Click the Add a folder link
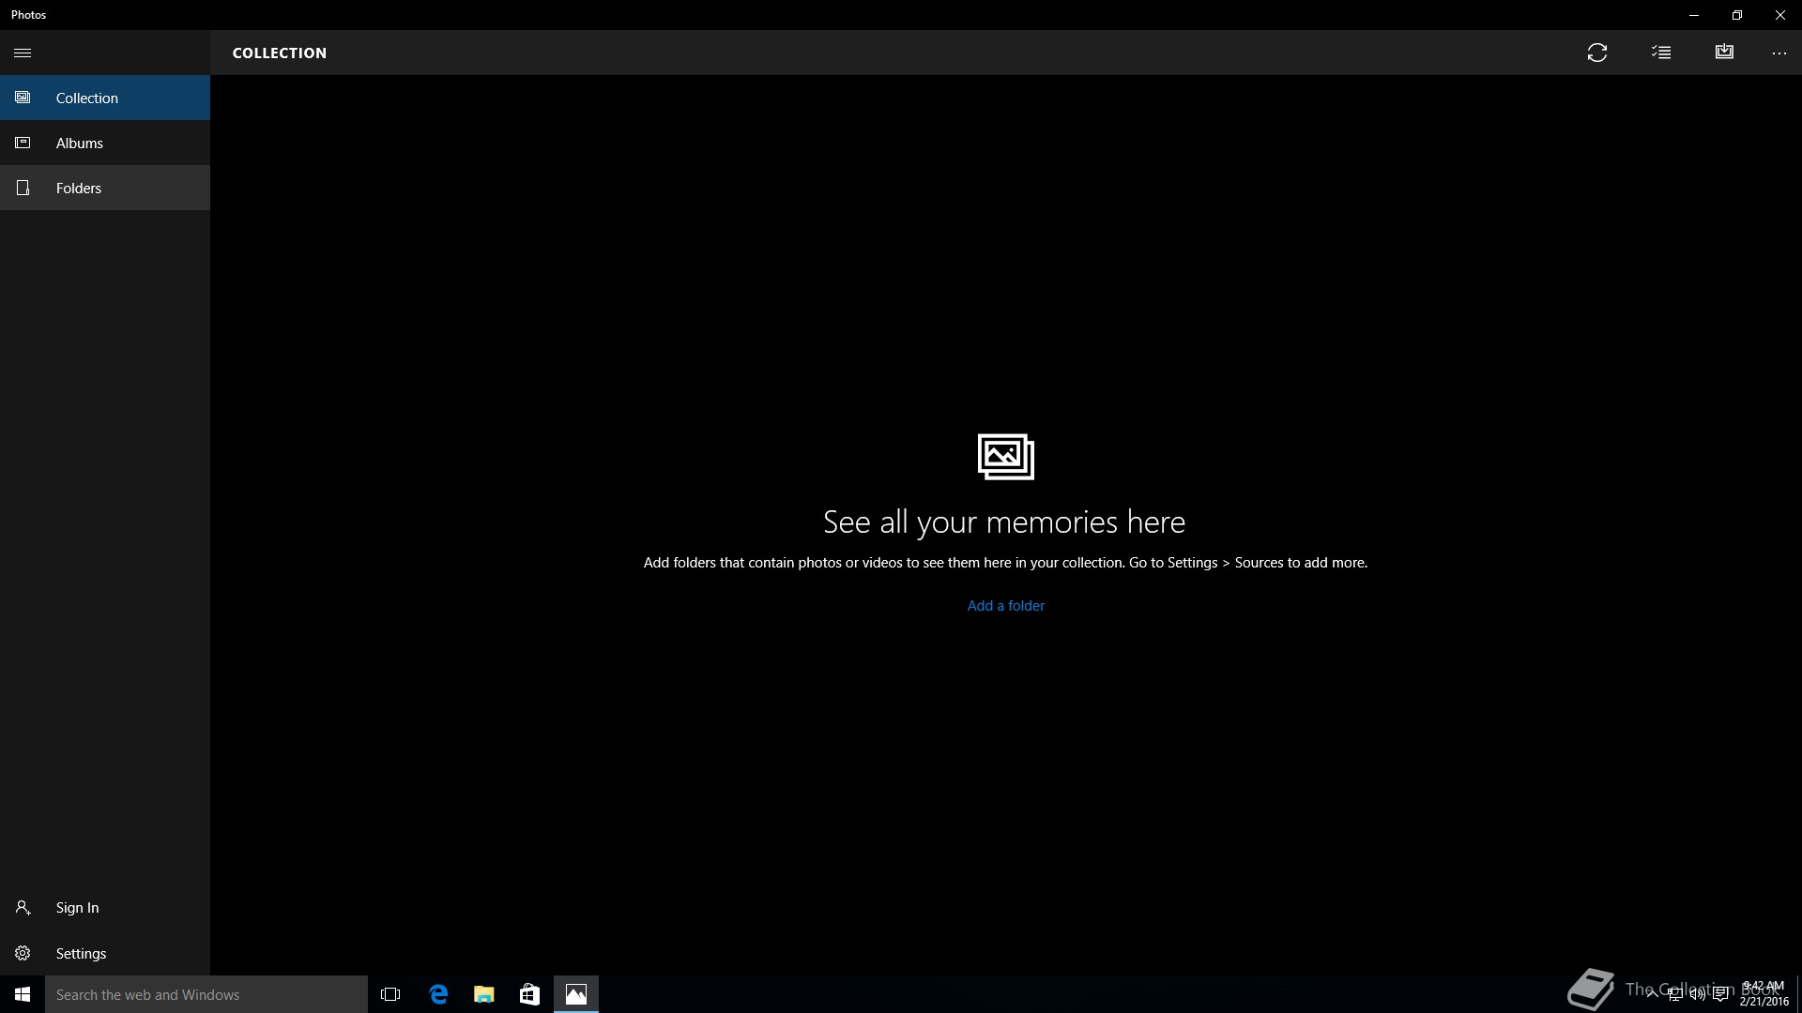Viewport: 1802px width, 1013px height. click(1005, 605)
